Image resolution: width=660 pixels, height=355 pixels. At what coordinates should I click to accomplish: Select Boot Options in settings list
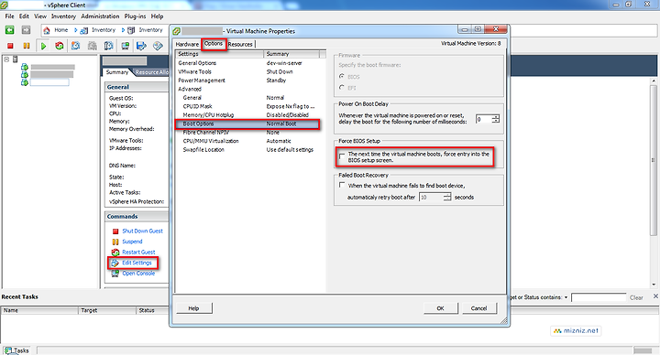[x=247, y=124]
